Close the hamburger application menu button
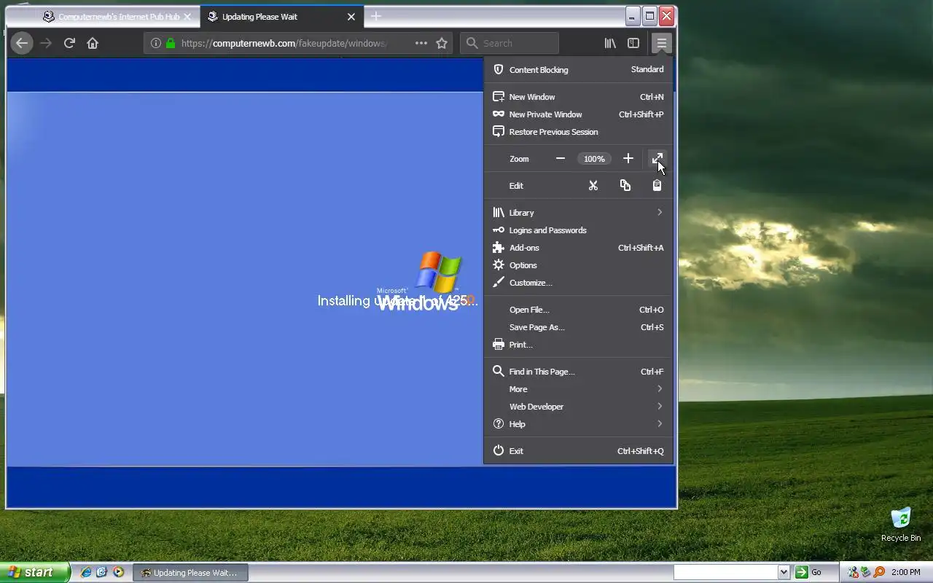The width and height of the screenshot is (933, 583). (661, 43)
